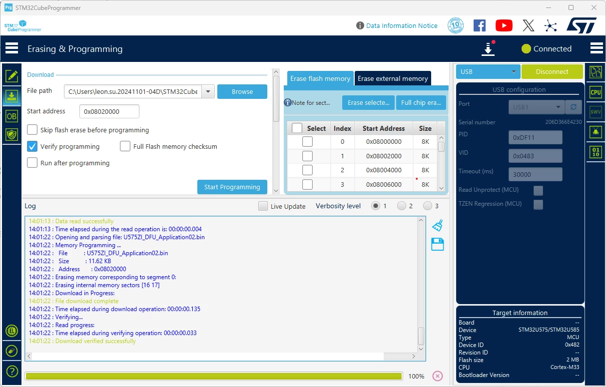Click the log vertical scrollbar thumb
This screenshot has width=606, height=387.
[x=421, y=336]
